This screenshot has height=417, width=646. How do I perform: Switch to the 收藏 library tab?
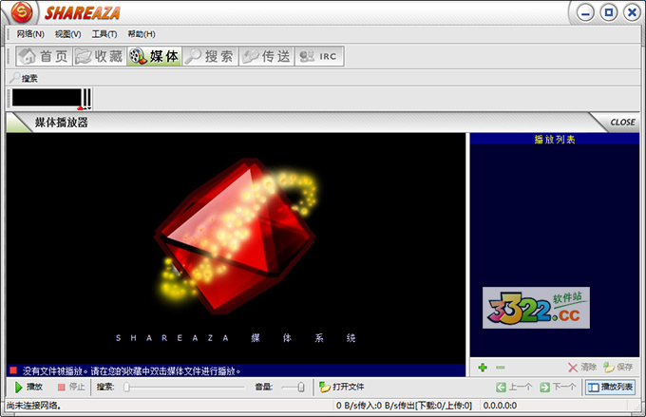point(100,56)
